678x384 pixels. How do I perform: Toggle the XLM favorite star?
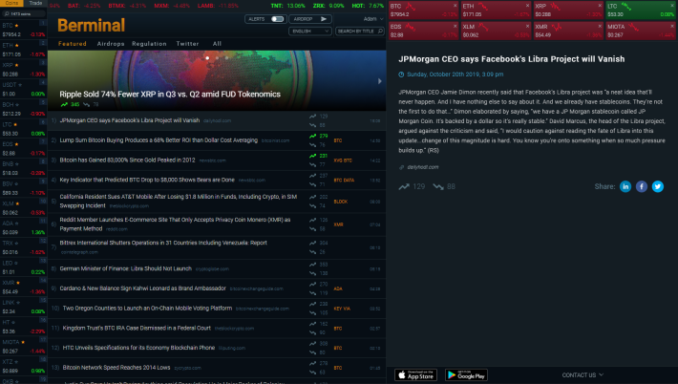pyautogui.click(x=17, y=203)
